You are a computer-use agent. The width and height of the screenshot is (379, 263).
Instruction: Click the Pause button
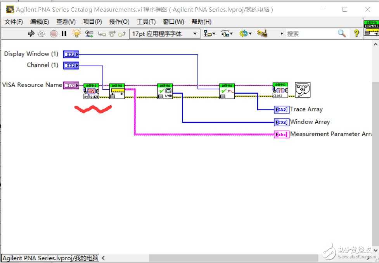(x=64, y=33)
